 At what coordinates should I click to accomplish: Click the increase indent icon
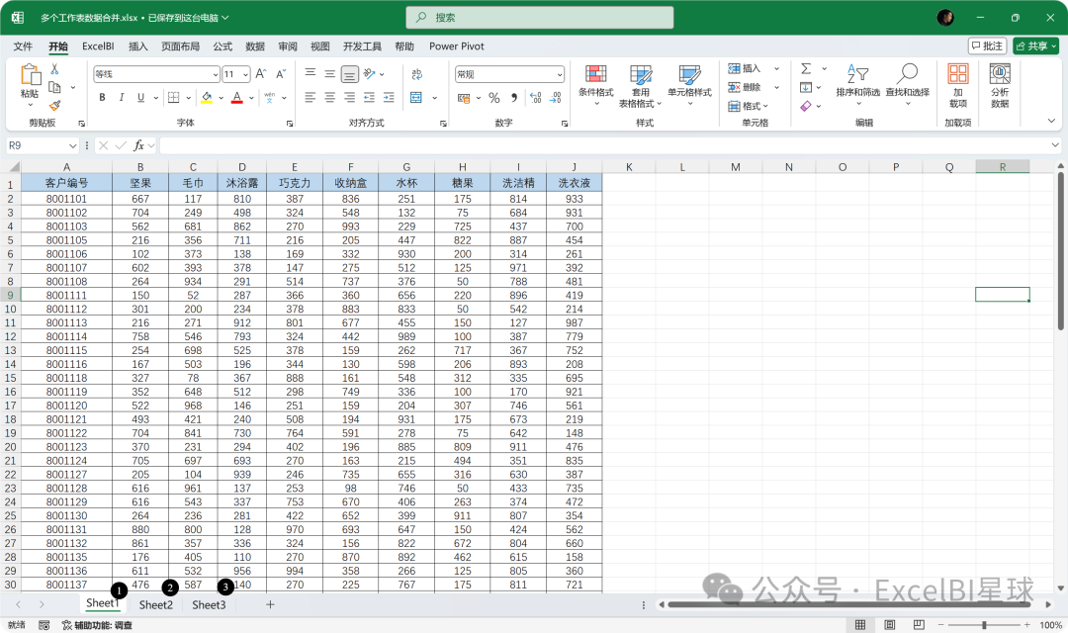point(389,98)
